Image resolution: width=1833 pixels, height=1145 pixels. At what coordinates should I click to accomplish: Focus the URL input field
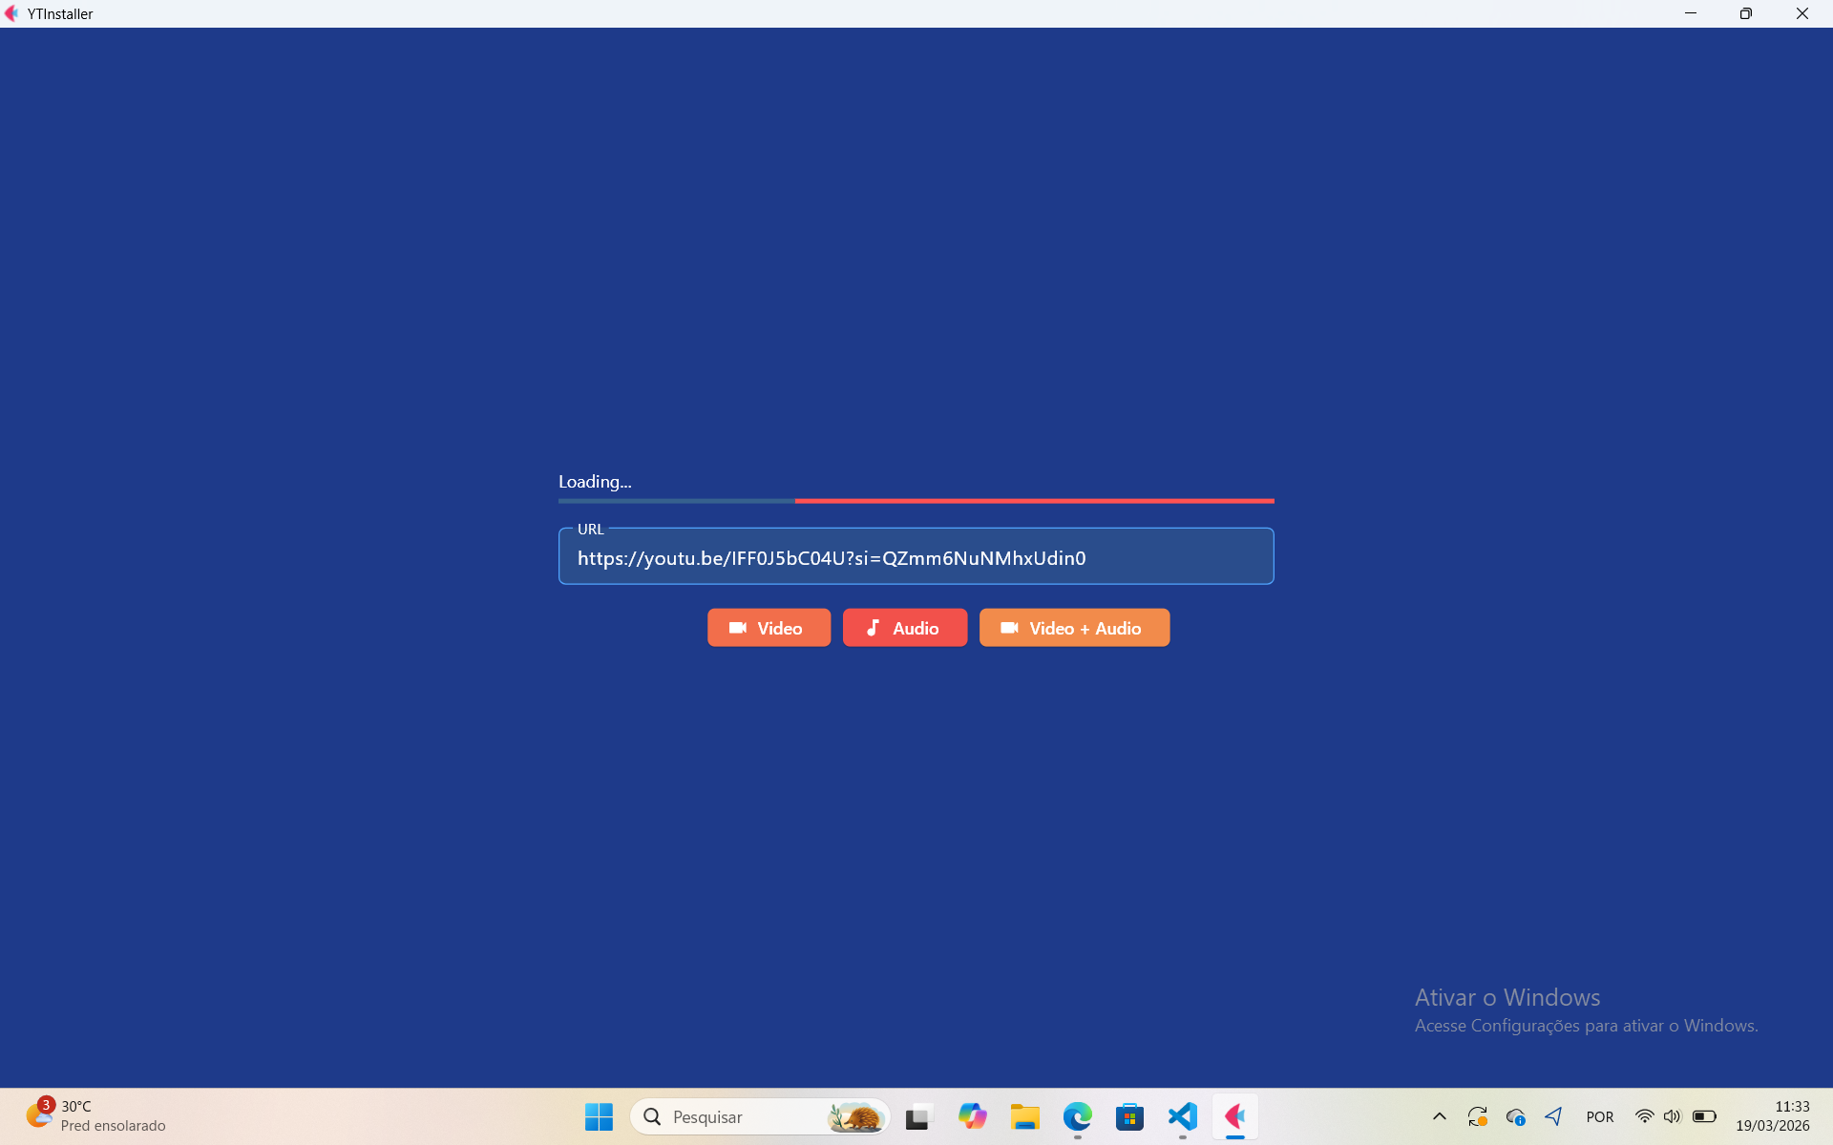(916, 558)
